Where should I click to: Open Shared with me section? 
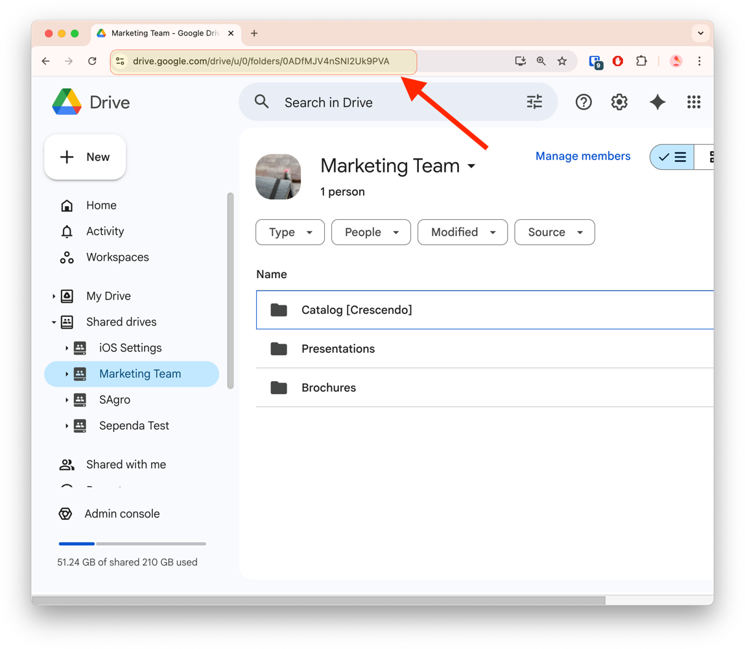(x=126, y=464)
